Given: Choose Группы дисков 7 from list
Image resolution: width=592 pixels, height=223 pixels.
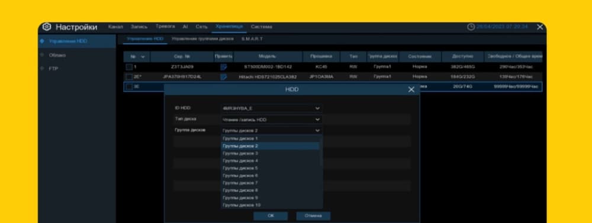Looking at the screenshot, I should coord(271,183).
